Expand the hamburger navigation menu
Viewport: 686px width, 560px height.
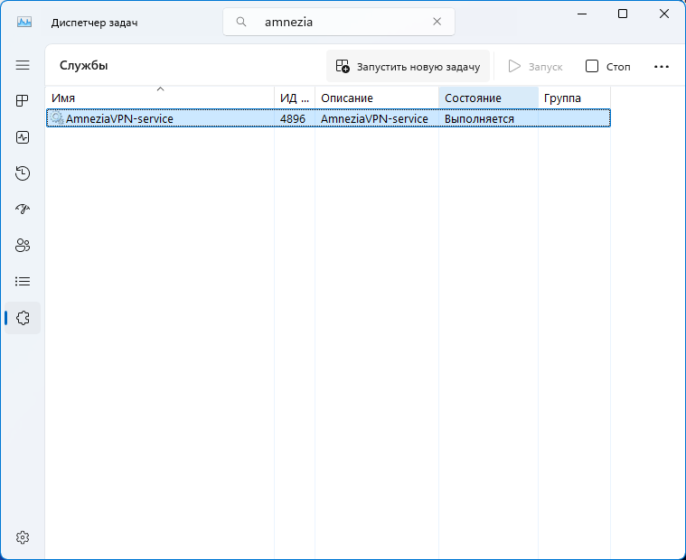(x=23, y=65)
